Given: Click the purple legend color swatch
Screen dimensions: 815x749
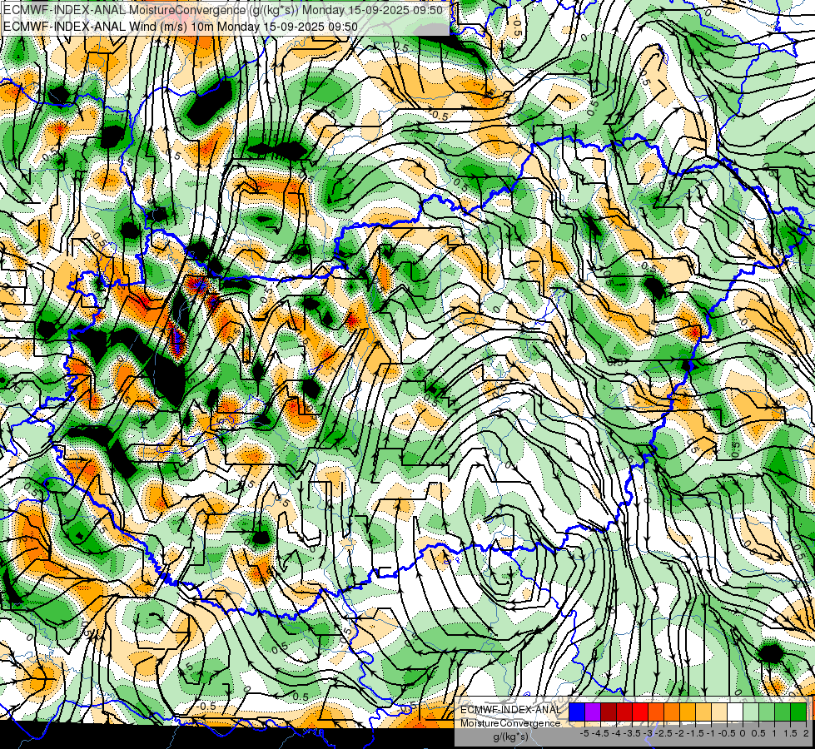Looking at the screenshot, I should 593,712.
